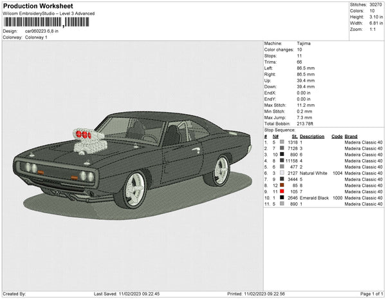This screenshot has width=386, height=299.
Task: Click the red supercharger intake on the car hood
Action: tap(83, 133)
